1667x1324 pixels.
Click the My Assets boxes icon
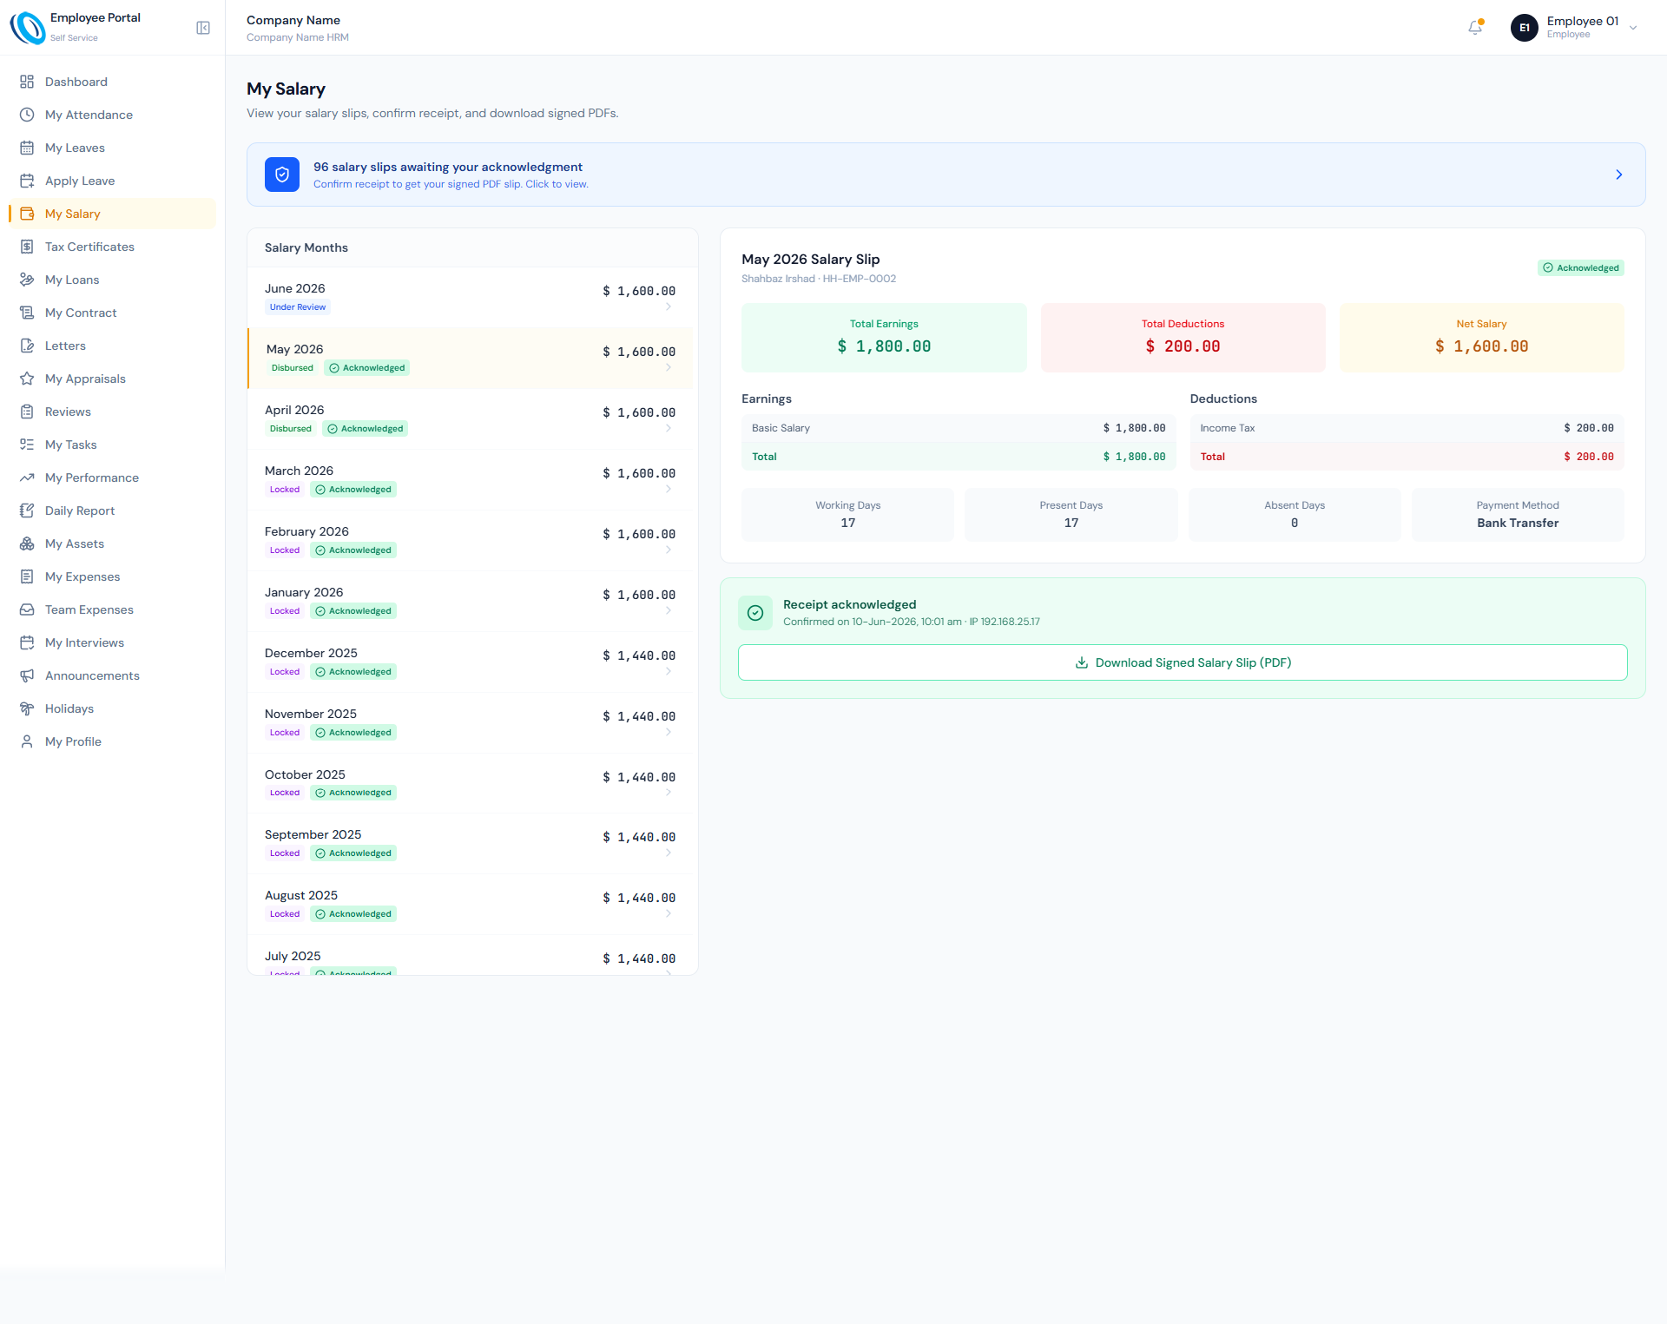pos(27,543)
